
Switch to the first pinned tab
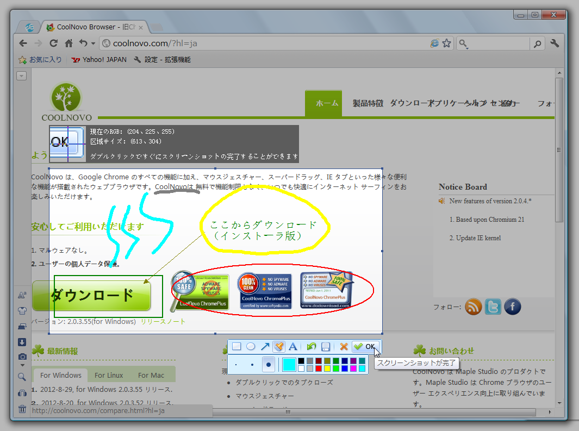(x=29, y=27)
